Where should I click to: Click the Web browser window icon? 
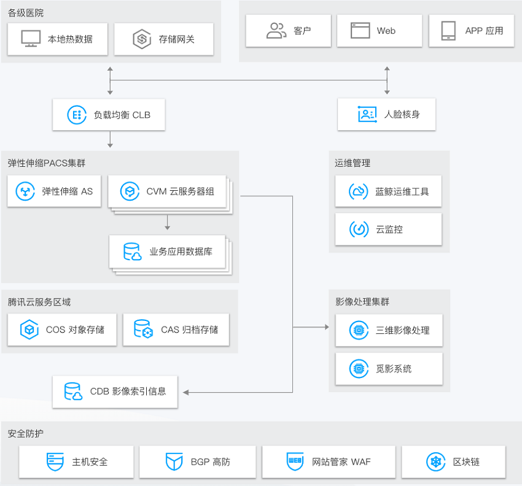coord(360,31)
